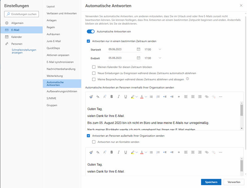Image resolution: width=247 pixels, height=188 pixels.
Task: Open font color dropdown in internal toolbar
Action: pyautogui.click(x=146, y=97)
